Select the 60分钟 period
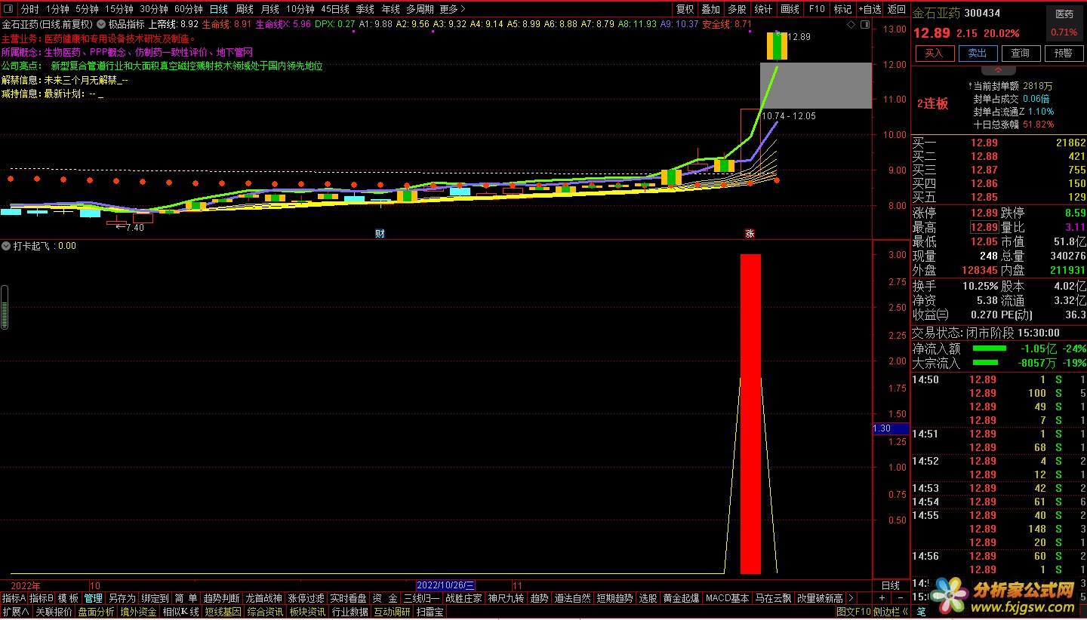Image resolution: width=1087 pixels, height=620 pixels. [189, 9]
